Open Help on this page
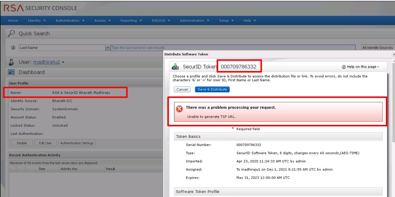Viewport: 395px width, 197px height. tap(360, 67)
